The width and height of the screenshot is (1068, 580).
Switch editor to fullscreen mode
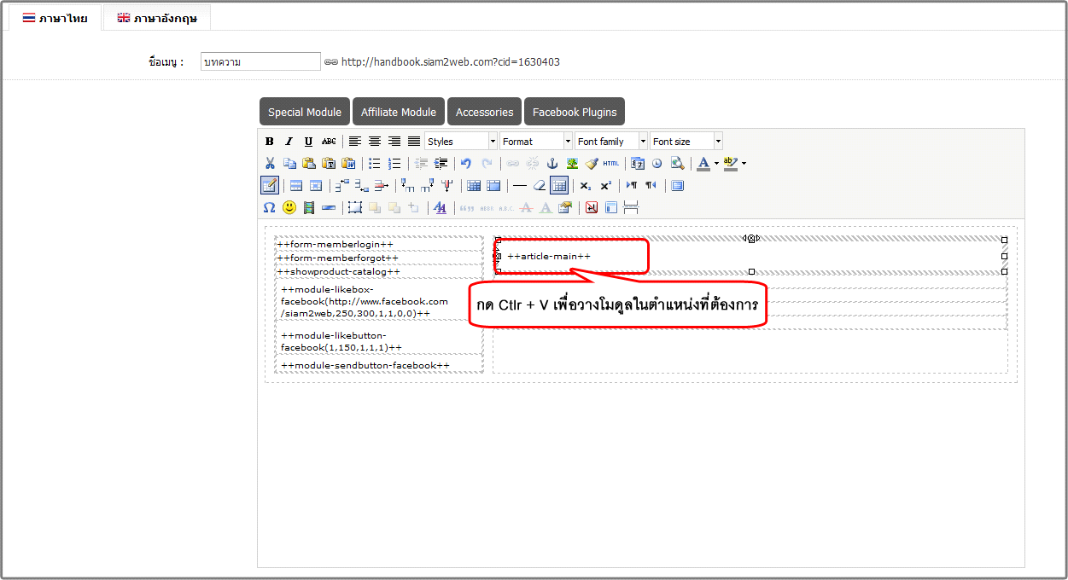point(678,185)
